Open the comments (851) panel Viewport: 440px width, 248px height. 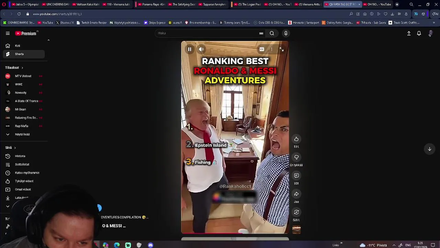pos(296,176)
